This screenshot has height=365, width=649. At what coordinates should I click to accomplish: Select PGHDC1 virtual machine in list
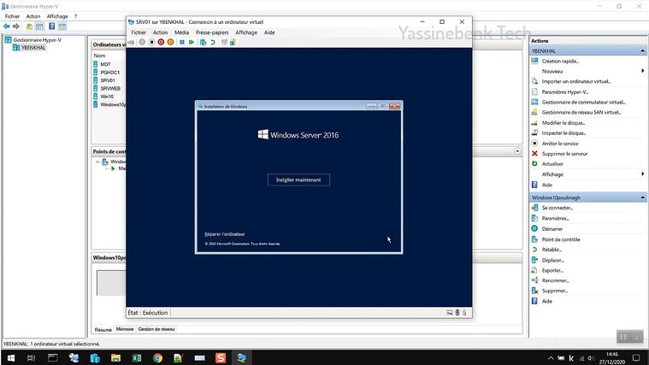tap(110, 72)
